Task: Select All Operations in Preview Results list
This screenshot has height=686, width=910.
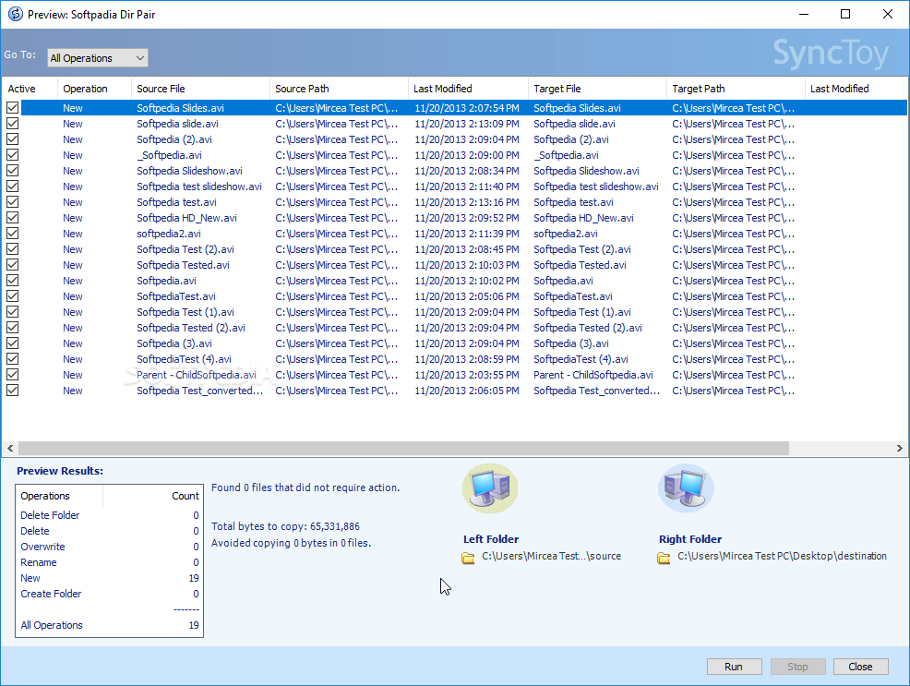Action: click(52, 625)
